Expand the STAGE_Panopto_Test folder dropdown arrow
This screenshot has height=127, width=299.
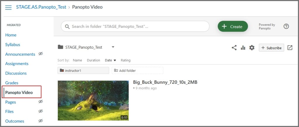(x=113, y=47)
